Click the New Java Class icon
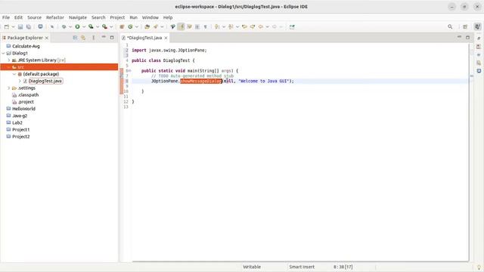Image resolution: width=484 pixels, height=272 pixels. [x=130, y=27]
